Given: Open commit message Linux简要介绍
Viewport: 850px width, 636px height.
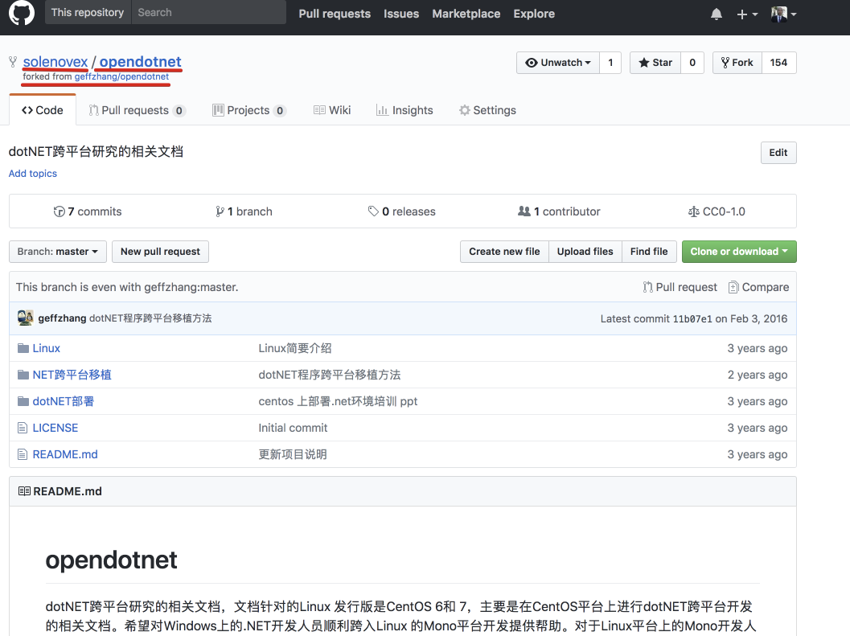Looking at the screenshot, I should (295, 348).
